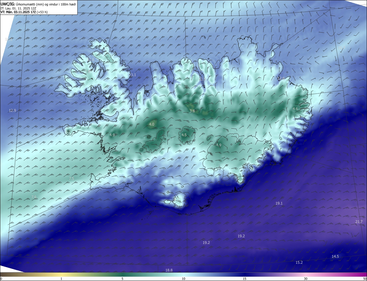Click the 4.0 value label

click(152, 124)
